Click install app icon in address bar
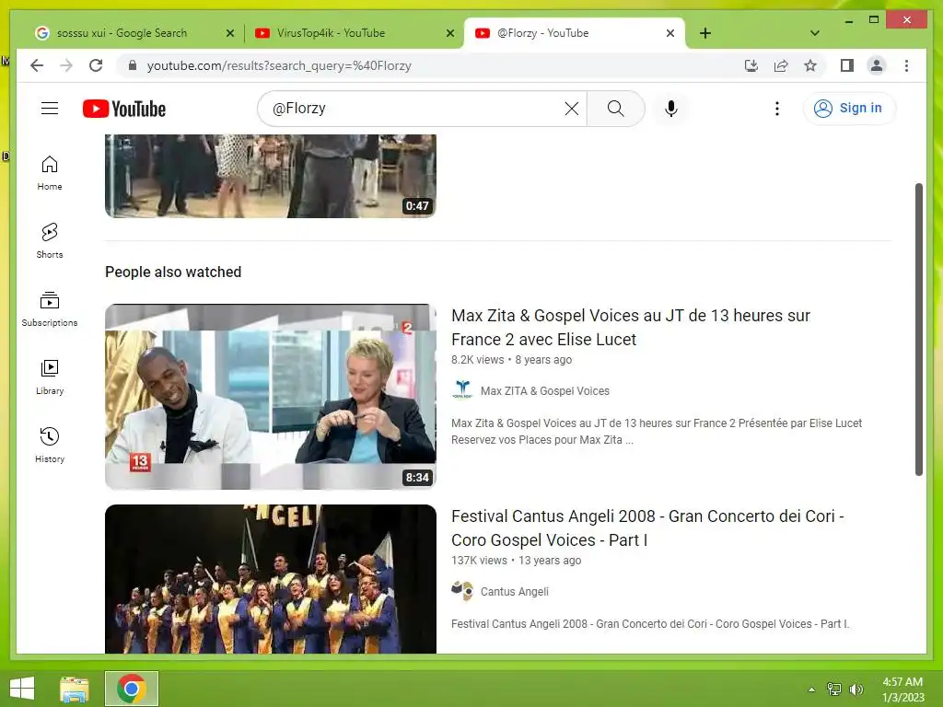 point(751,65)
